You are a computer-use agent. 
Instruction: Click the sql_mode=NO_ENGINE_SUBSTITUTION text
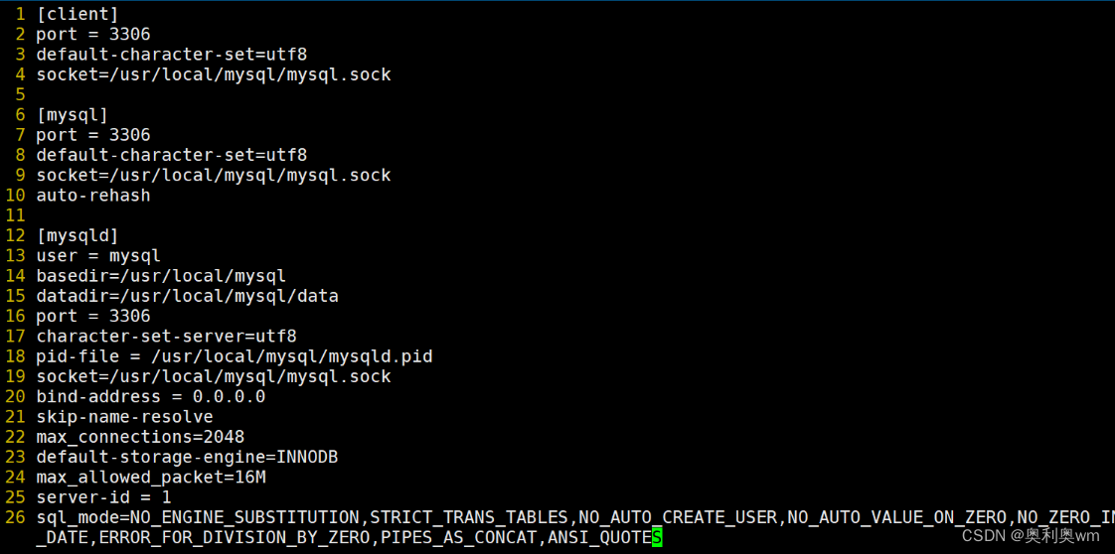[198, 517]
